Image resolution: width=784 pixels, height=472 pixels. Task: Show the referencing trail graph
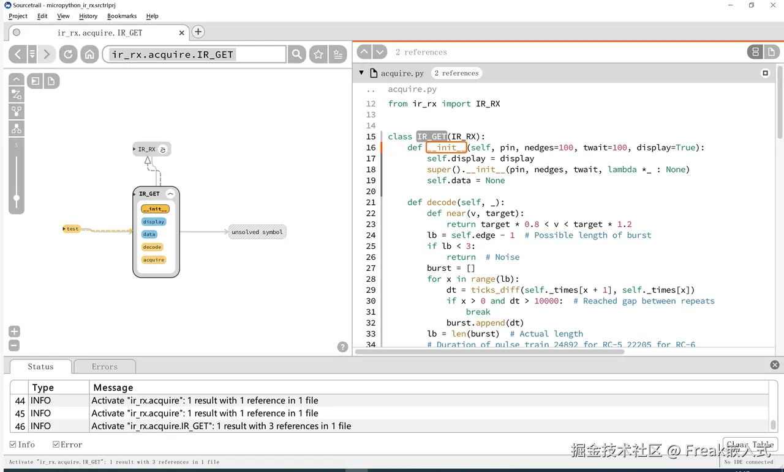point(17,111)
